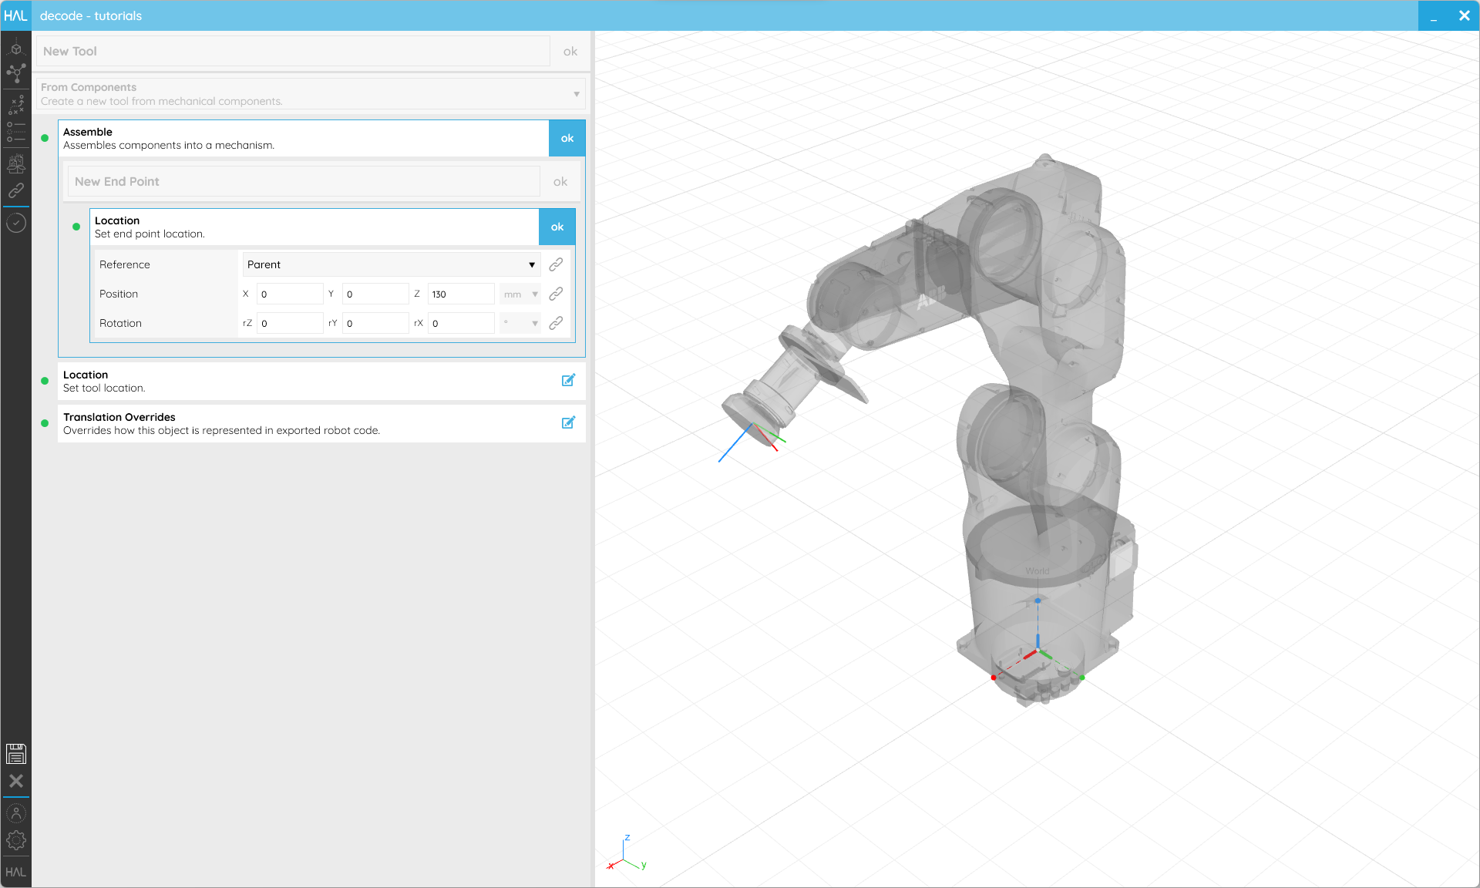The height and width of the screenshot is (888, 1480).
Task: Confirm the Location end point with ok
Action: tap(557, 227)
